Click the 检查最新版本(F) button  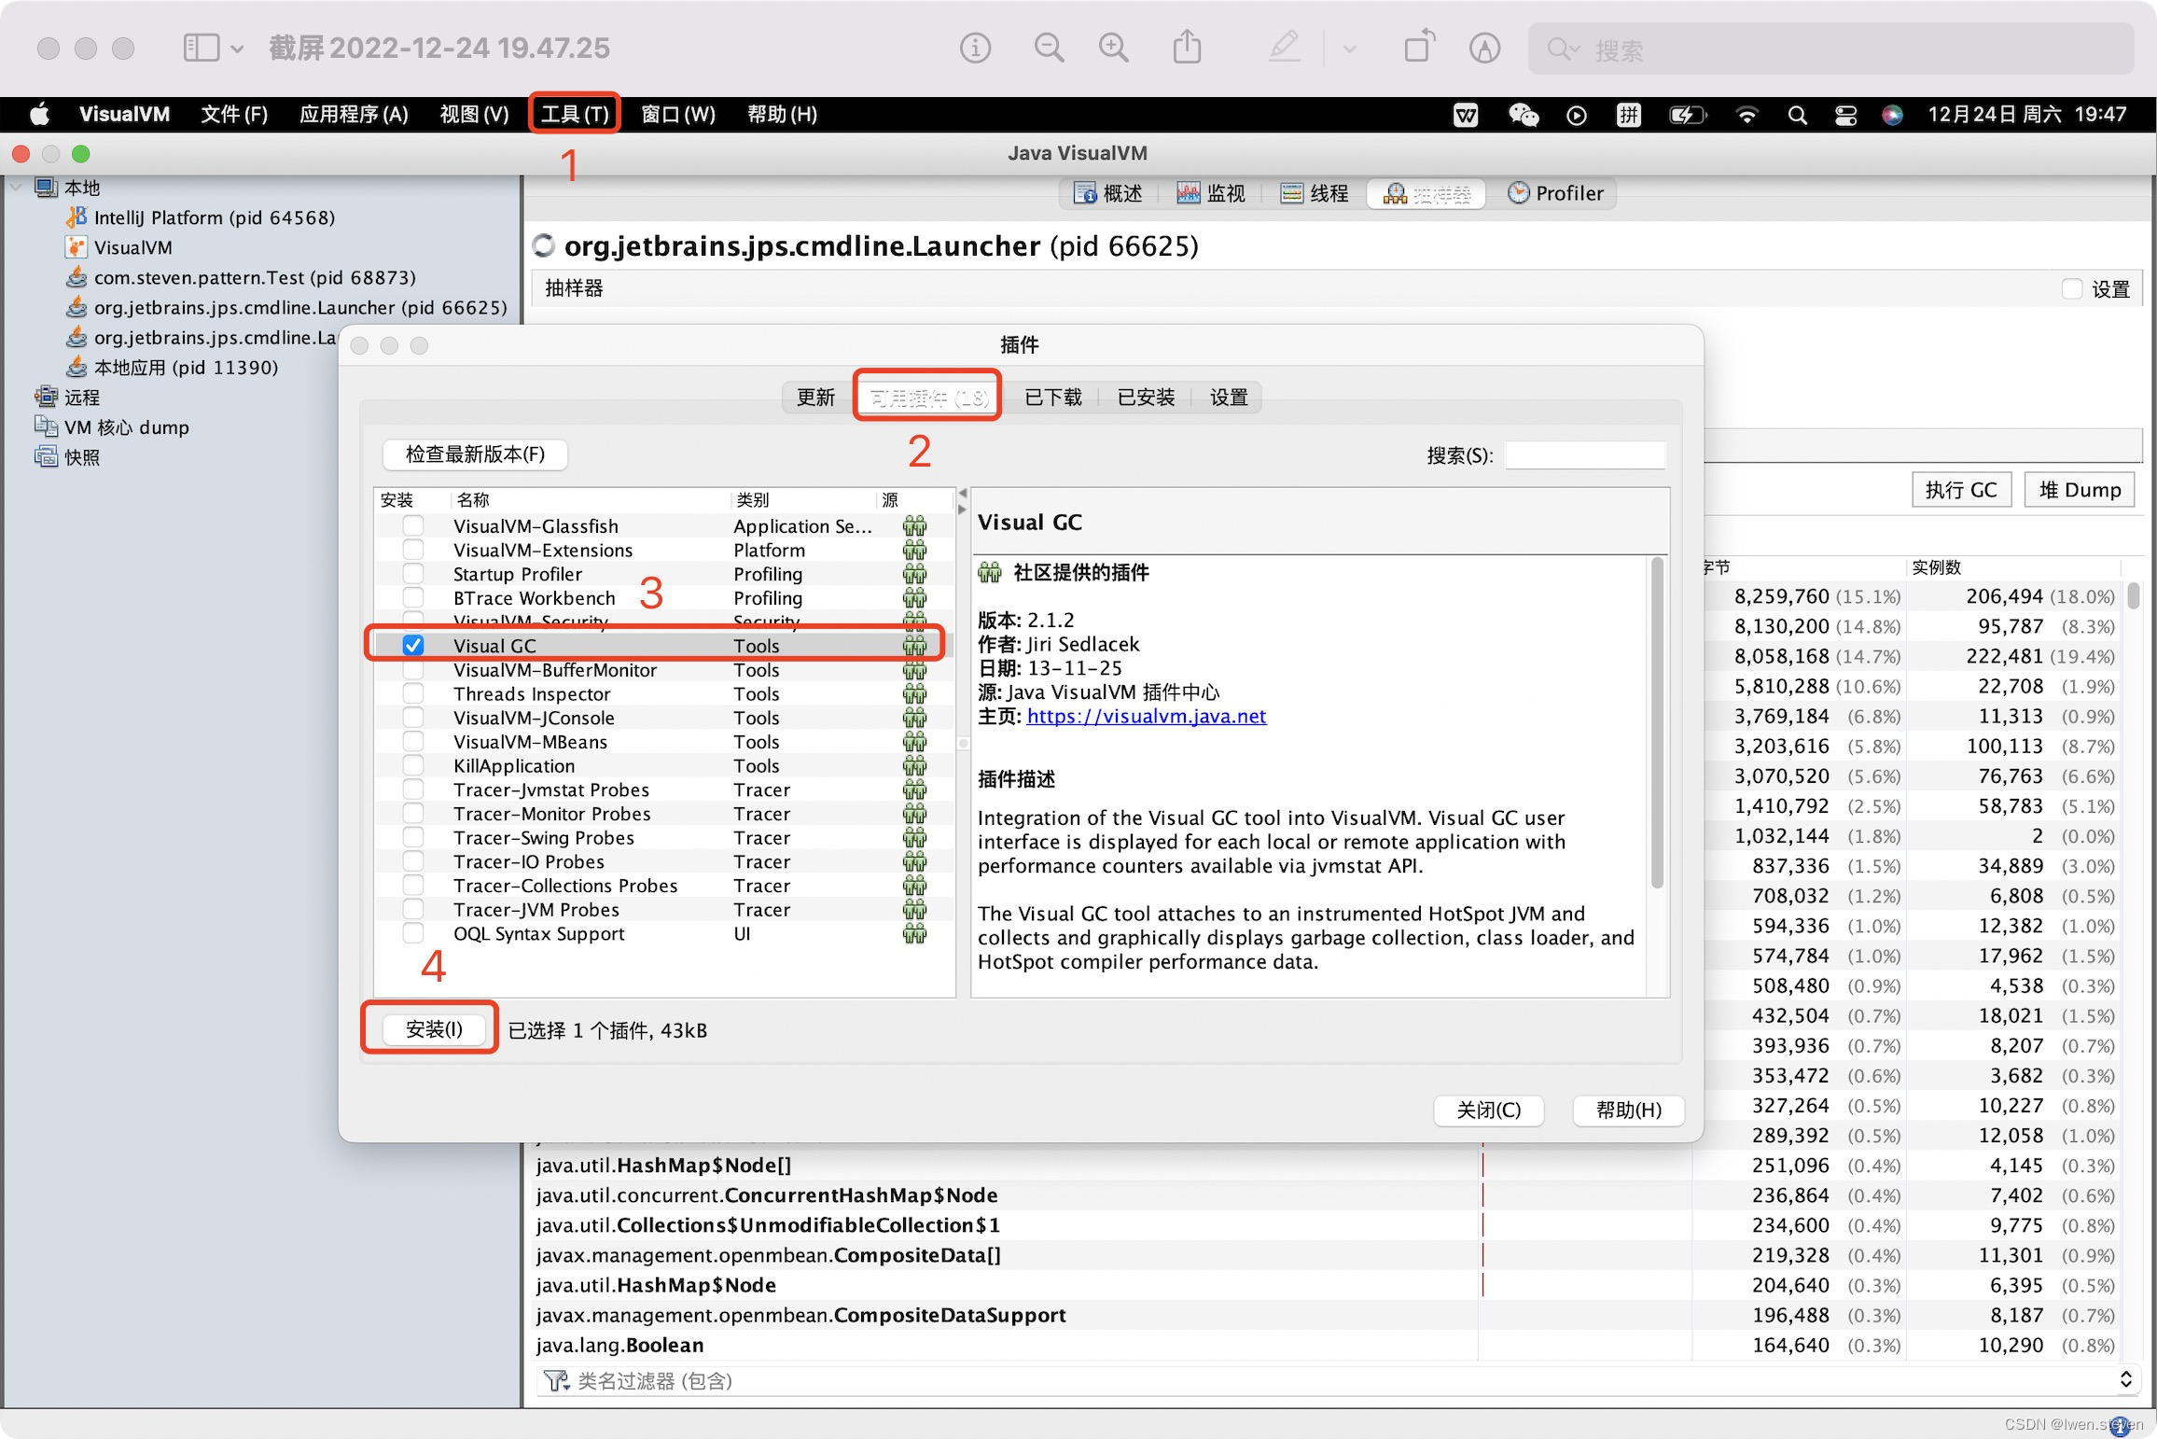(x=476, y=454)
